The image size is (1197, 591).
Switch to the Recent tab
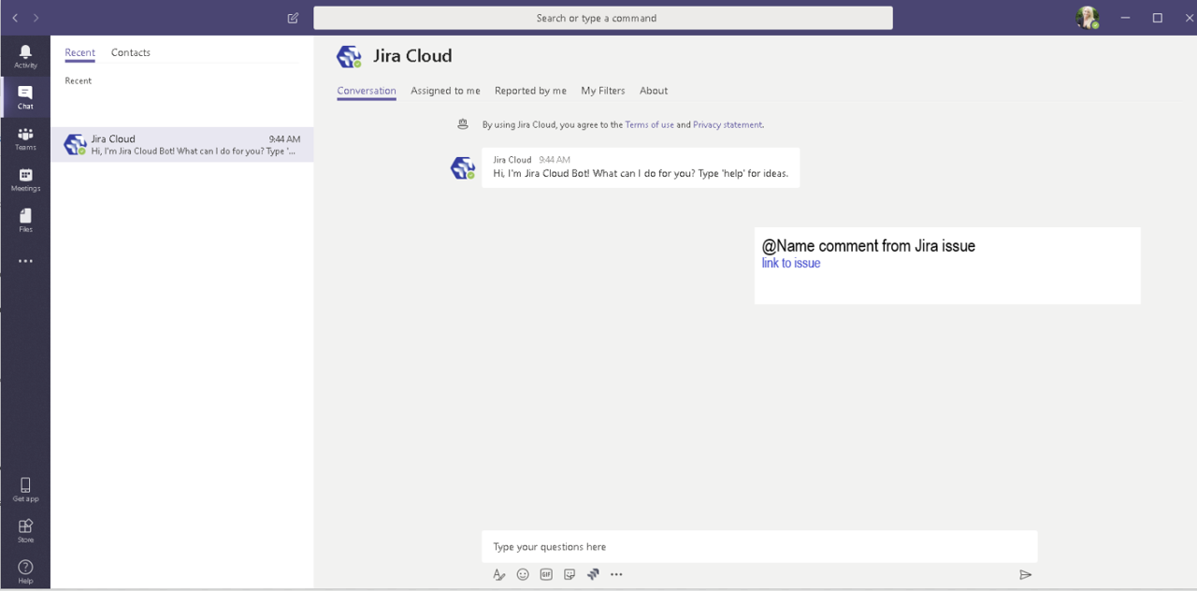coord(79,52)
